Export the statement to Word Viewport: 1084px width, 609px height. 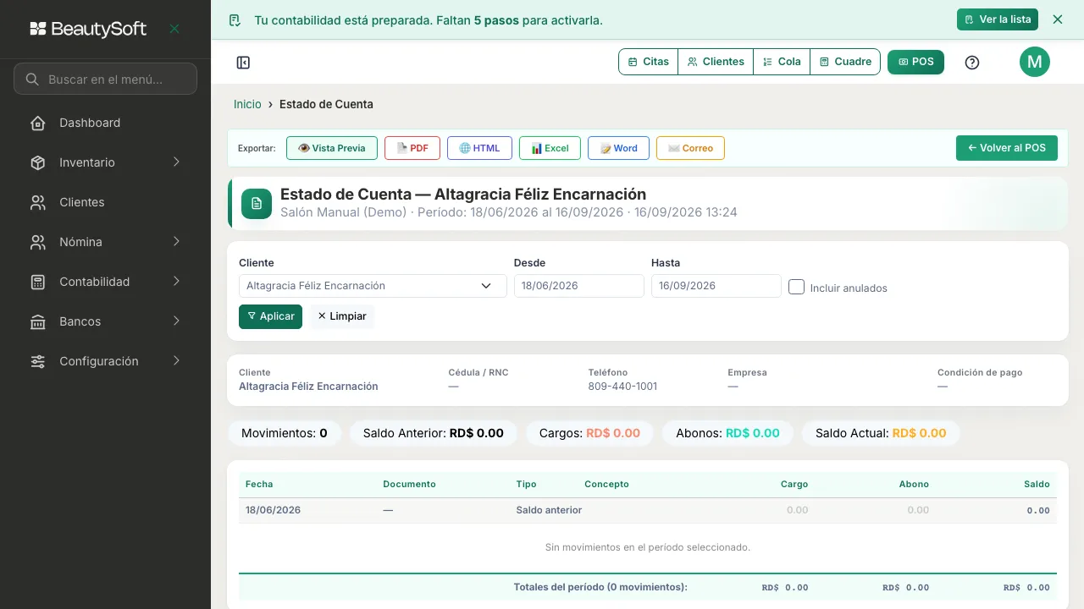618,148
